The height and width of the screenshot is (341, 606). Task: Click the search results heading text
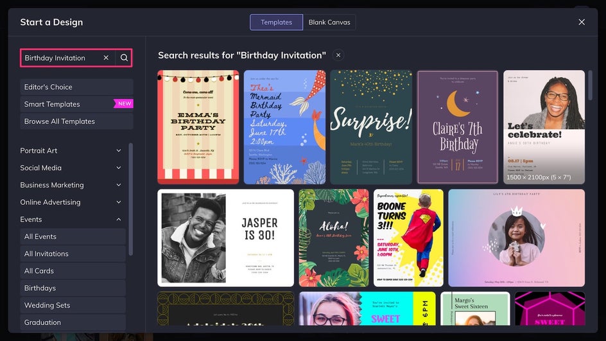[242, 55]
